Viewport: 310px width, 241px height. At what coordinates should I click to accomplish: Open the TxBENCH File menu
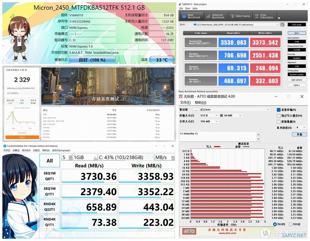181,8
